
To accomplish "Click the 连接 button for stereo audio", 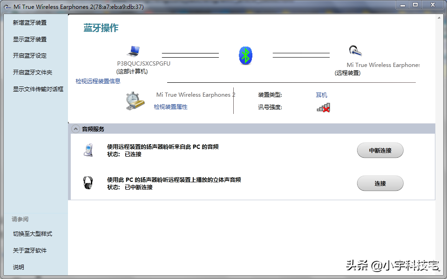I will (380, 183).
